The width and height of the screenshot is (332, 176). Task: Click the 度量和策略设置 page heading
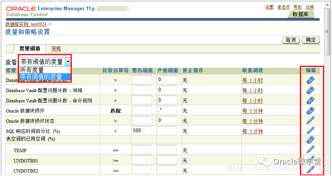pyautogui.click(x=28, y=32)
